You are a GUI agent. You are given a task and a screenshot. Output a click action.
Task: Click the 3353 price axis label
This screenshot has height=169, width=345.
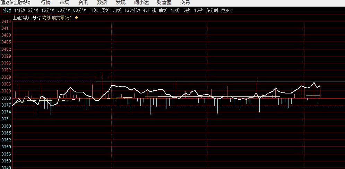[x=6, y=161]
